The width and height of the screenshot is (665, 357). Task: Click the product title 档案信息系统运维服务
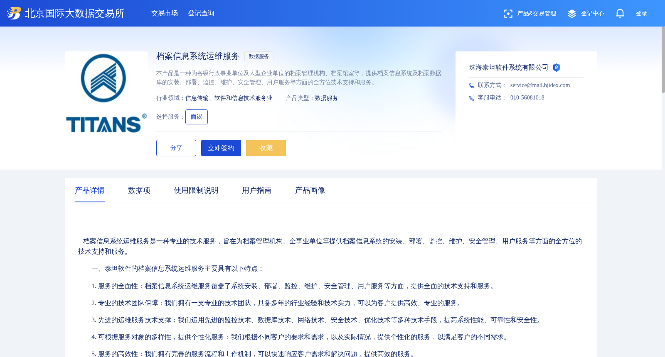(198, 56)
